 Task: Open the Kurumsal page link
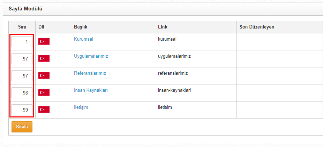(83, 39)
